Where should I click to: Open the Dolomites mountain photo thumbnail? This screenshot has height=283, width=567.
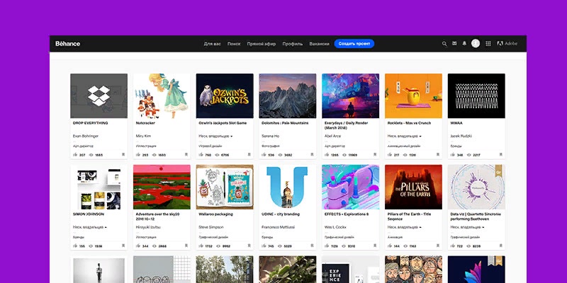click(x=288, y=96)
